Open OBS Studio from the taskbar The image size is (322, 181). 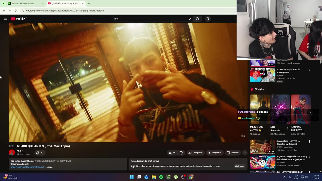click(x=183, y=177)
